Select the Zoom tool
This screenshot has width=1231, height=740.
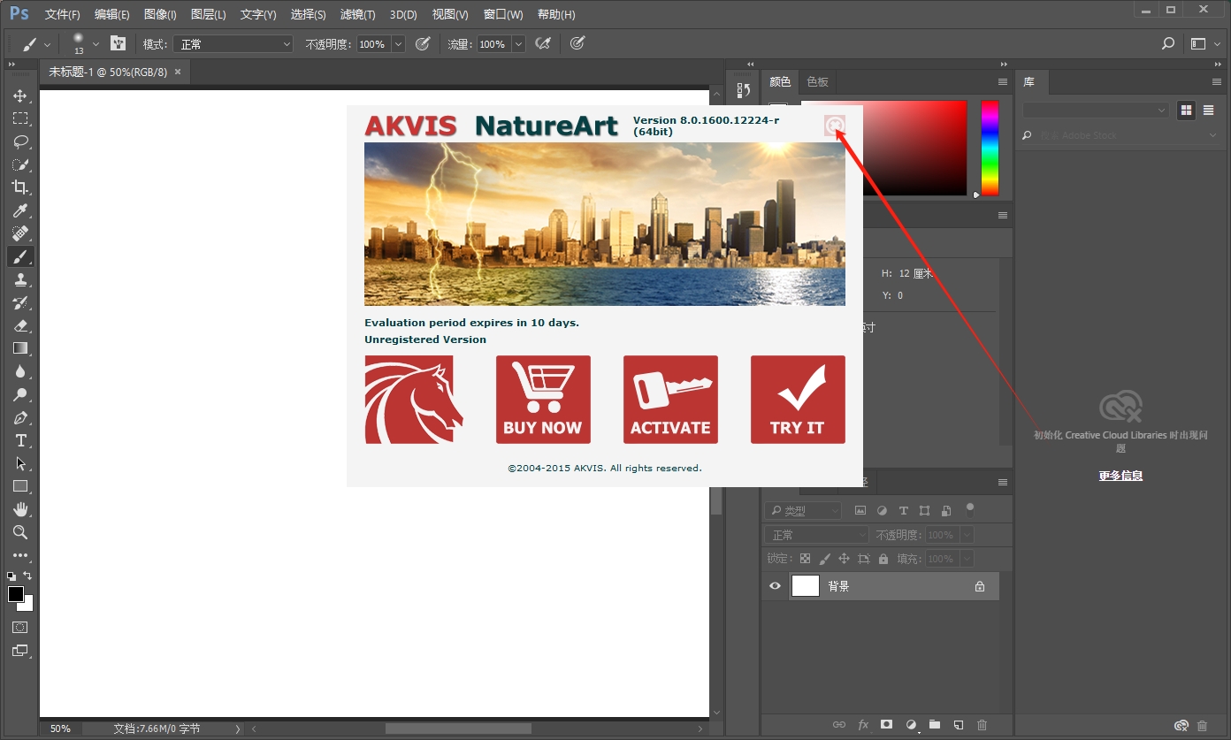19,532
